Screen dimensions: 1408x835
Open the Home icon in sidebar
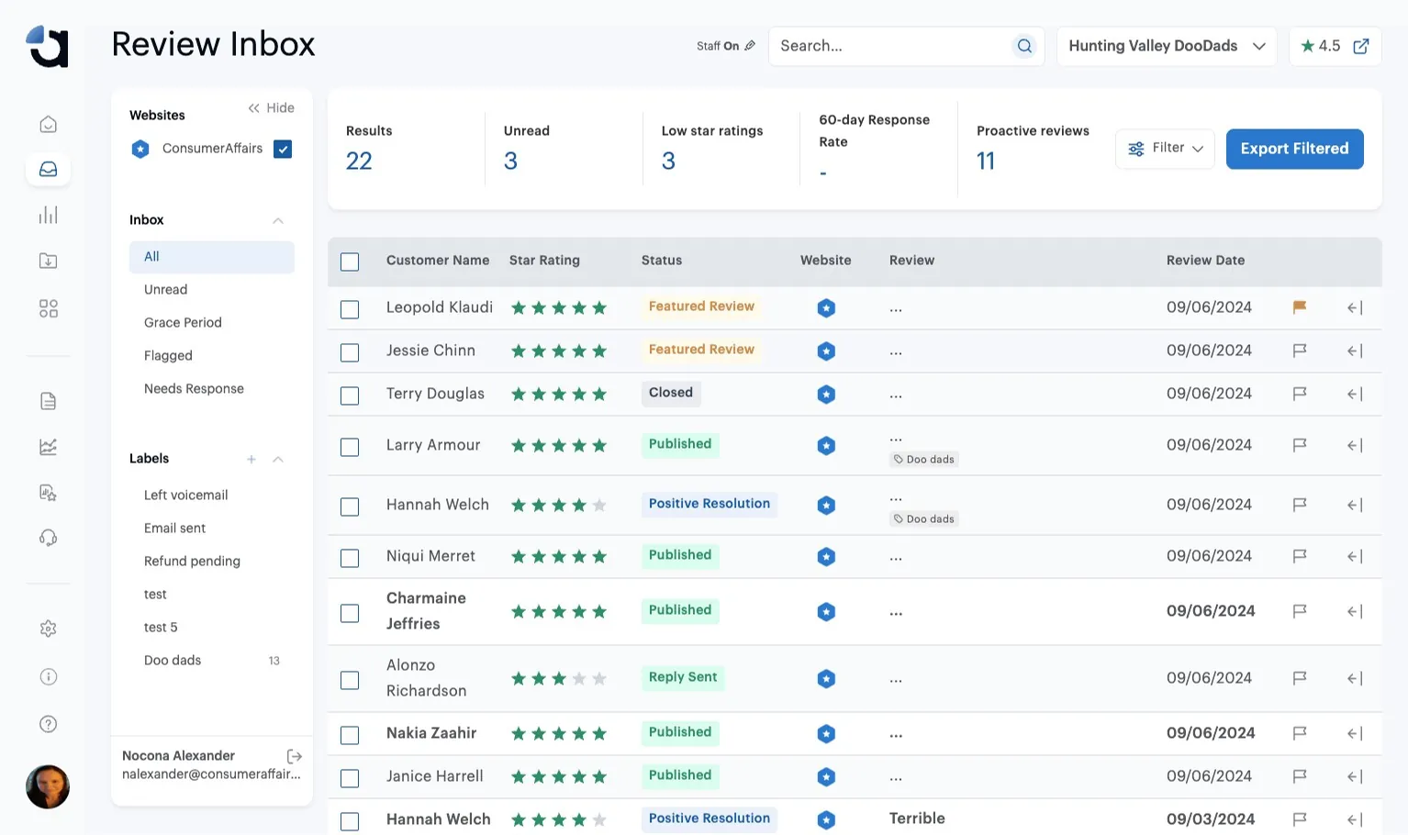(49, 124)
